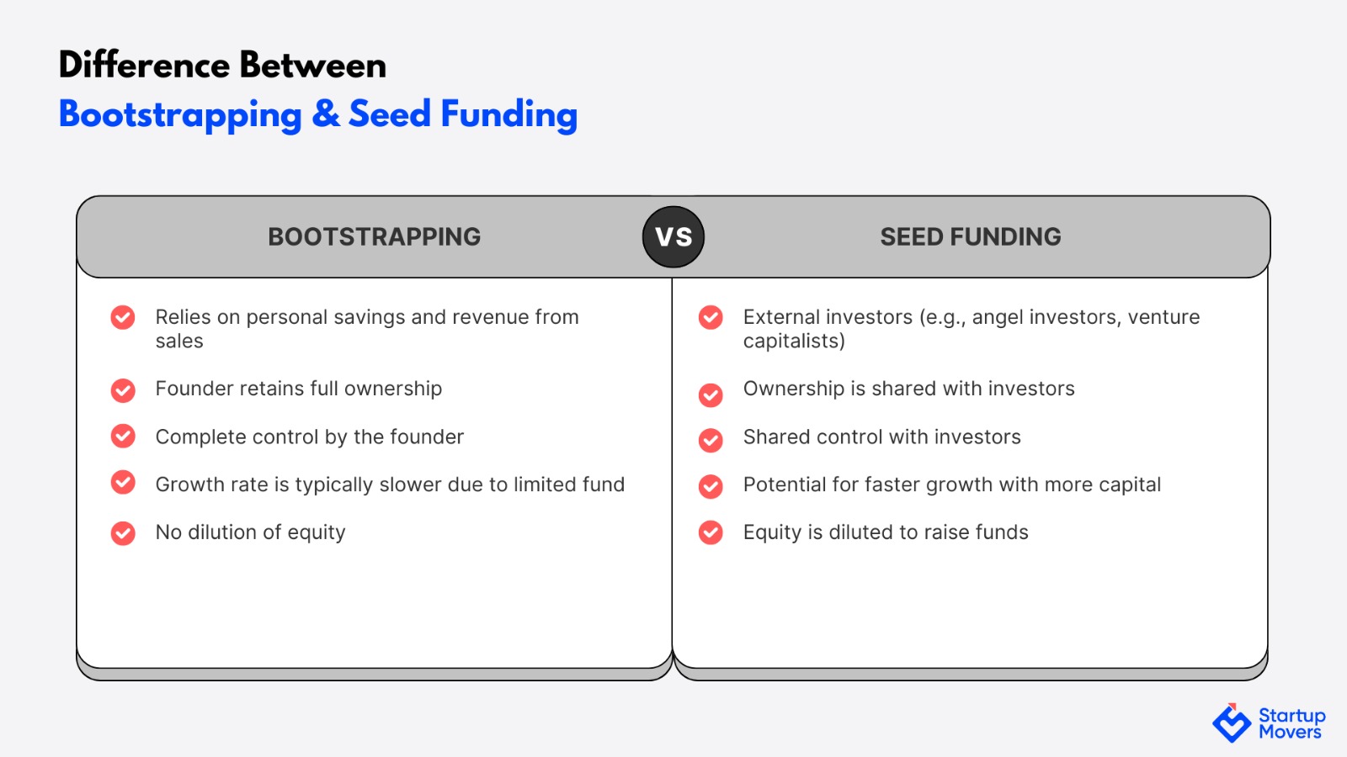Image resolution: width=1347 pixels, height=757 pixels.
Task: Click the text 'No dilution of equity'
Action: [251, 532]
